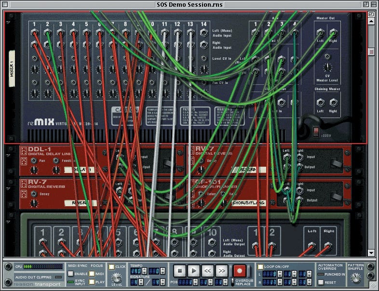Click channel 1 Level CV trim knob
The width and height of the screenshot is (379, 291).
coord(35,69)
